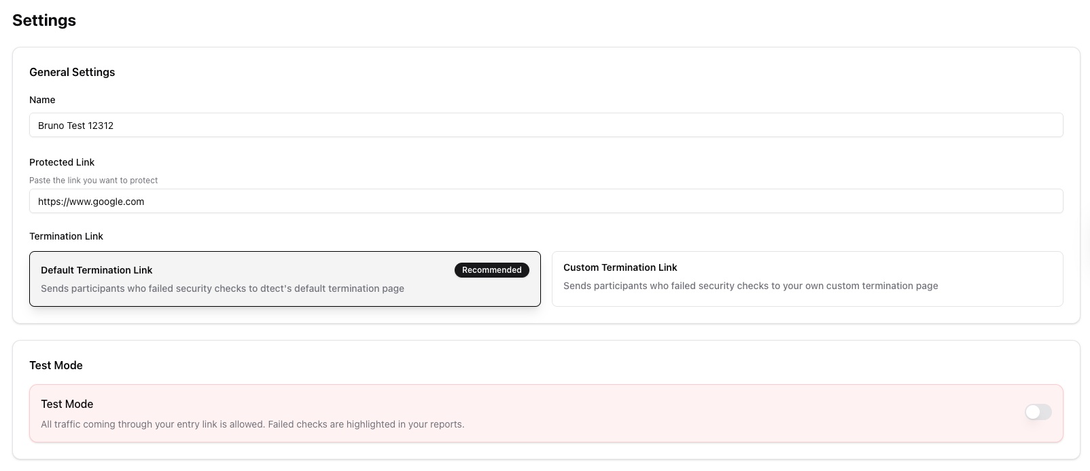Click the Test Mode description text

(252, 423)
